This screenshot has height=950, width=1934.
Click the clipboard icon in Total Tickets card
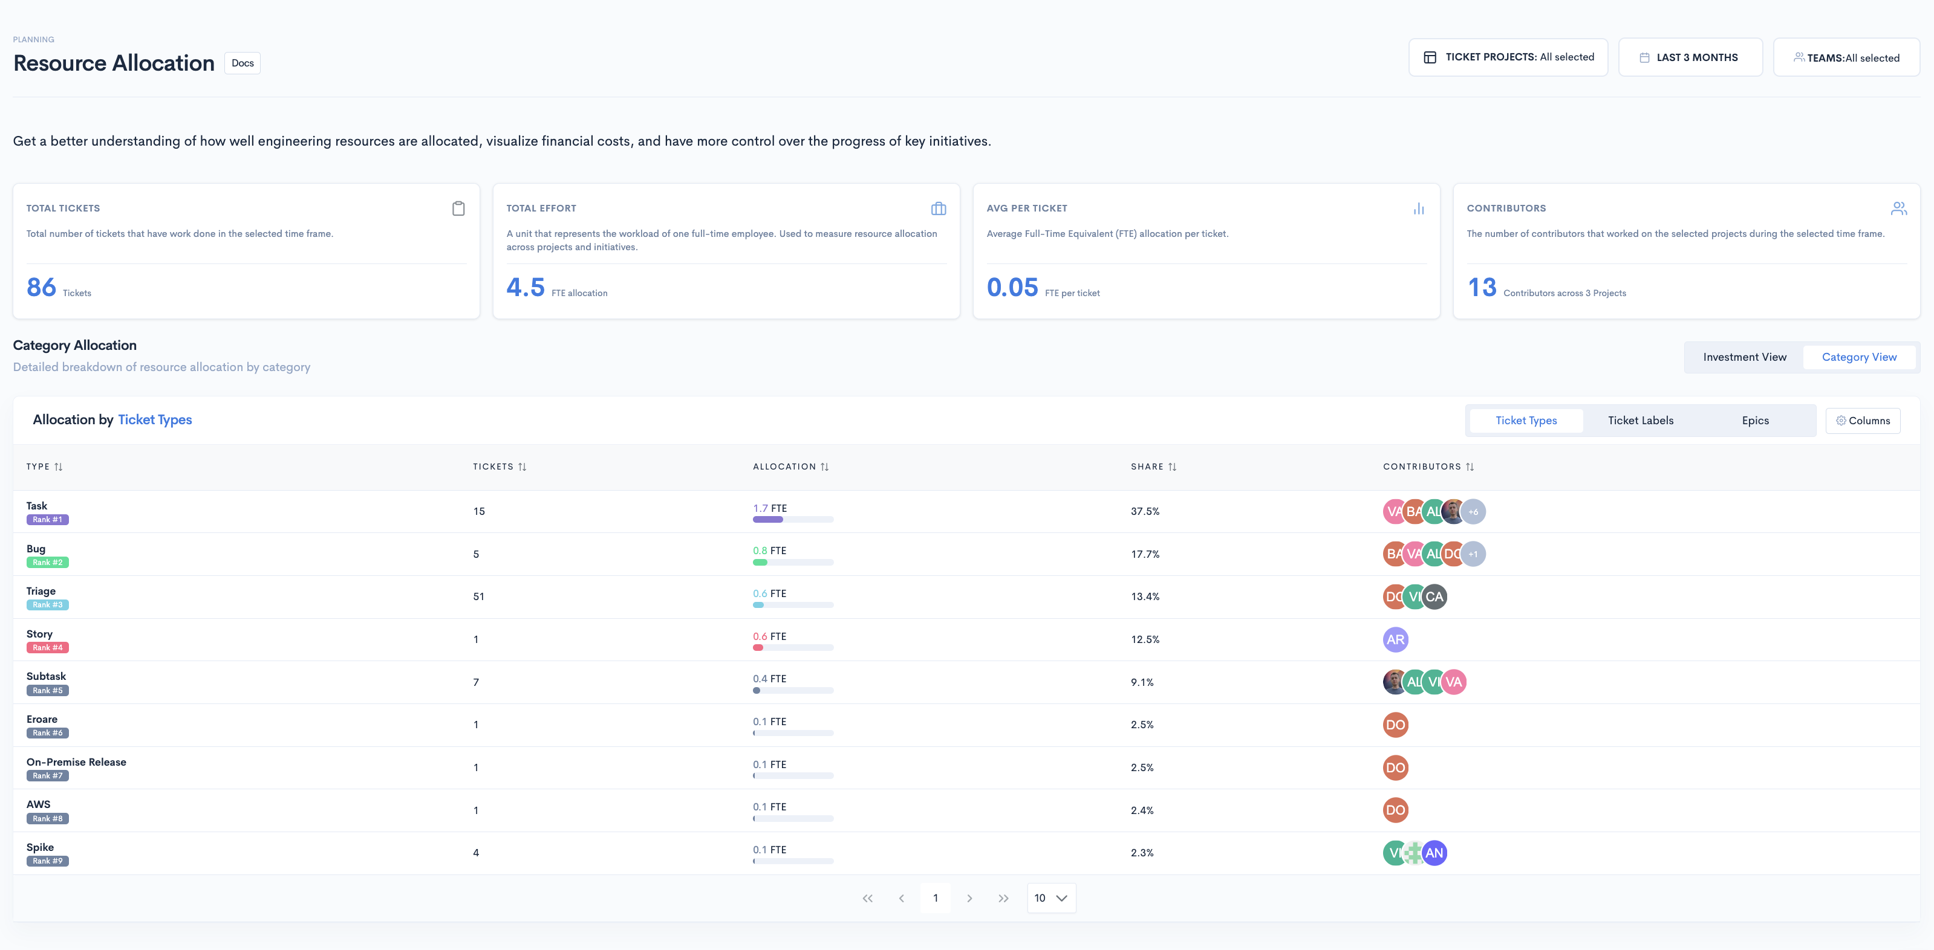pyautogui.click(x=458, y=208)
